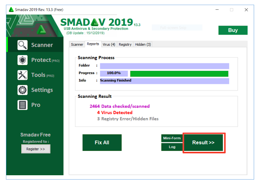Open the Log button
Image resolution: width=261 pixels, height=185 pixels.
(x=172, y=147)
